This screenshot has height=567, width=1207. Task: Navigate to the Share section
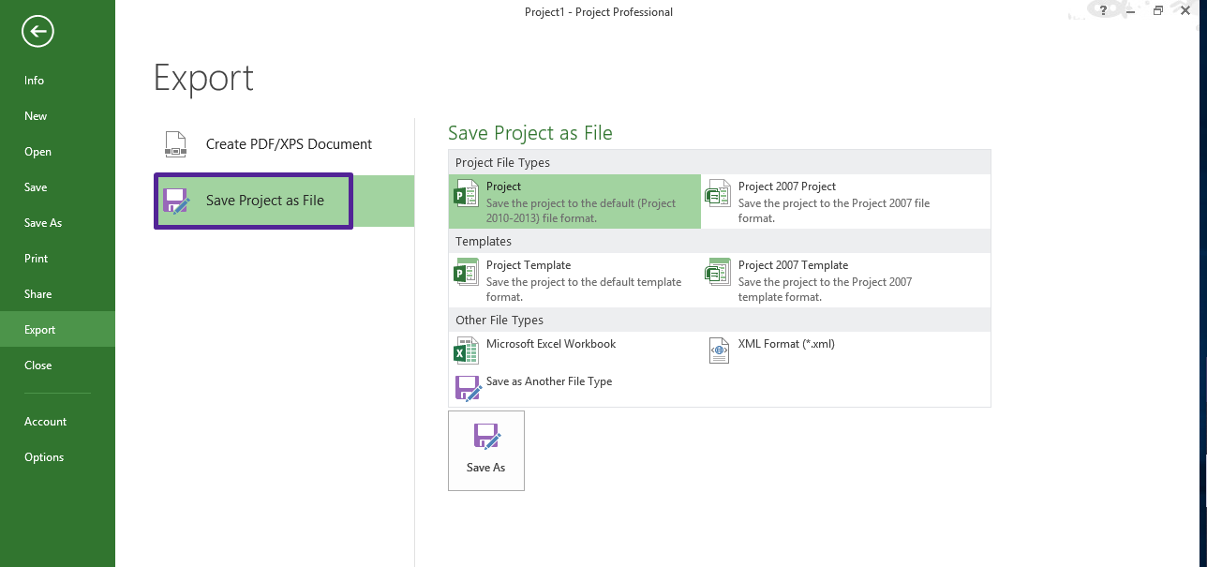click(38, 294)
